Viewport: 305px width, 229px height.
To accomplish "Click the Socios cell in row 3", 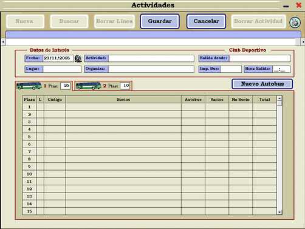I will pyautogui.click(x=123, y=122).
